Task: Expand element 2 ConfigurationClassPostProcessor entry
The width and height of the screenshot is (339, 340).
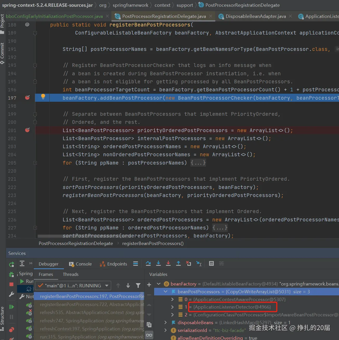Action: coord(172,315)
